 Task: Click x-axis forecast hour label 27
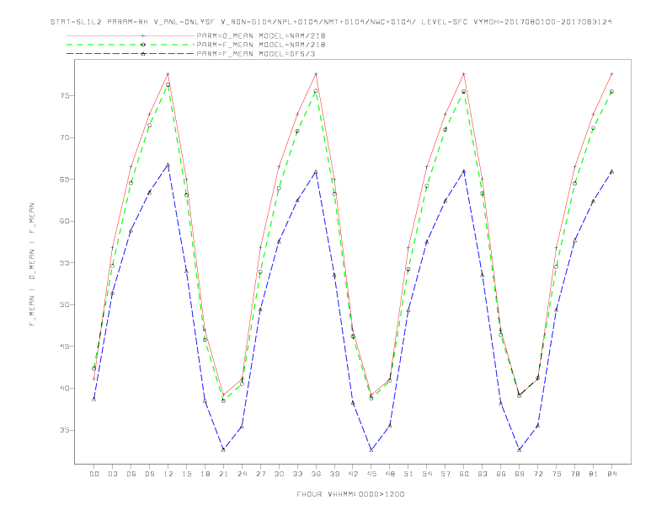tap(260, 474)
